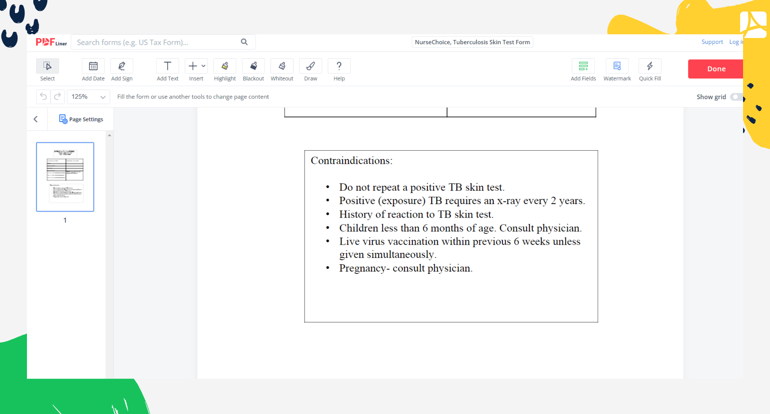The image size is (770, 414).
Task: Choose the Add Sign tool
Action: (x=122, y=70)
